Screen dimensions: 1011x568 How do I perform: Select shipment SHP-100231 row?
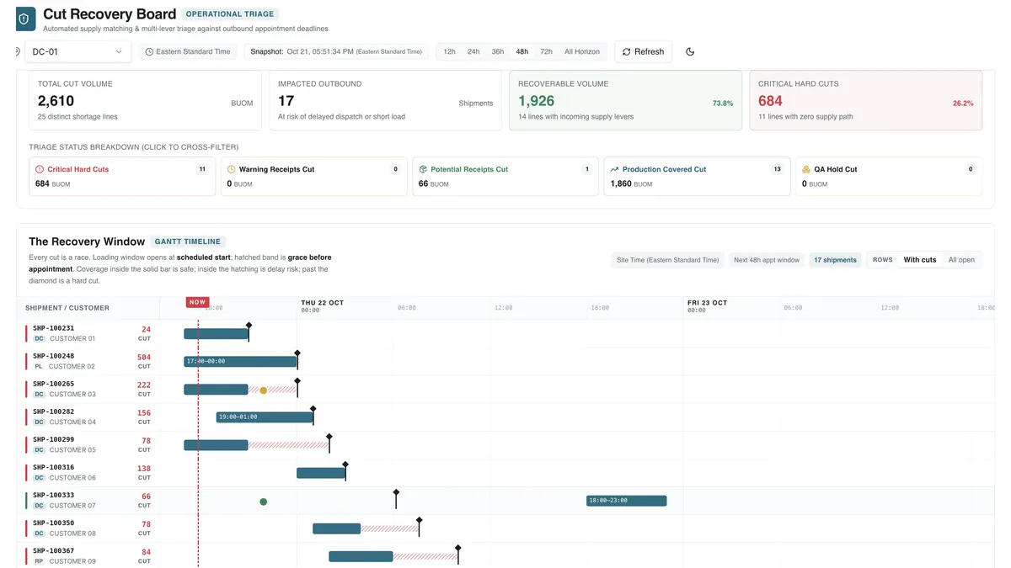(x=505, y=333)
